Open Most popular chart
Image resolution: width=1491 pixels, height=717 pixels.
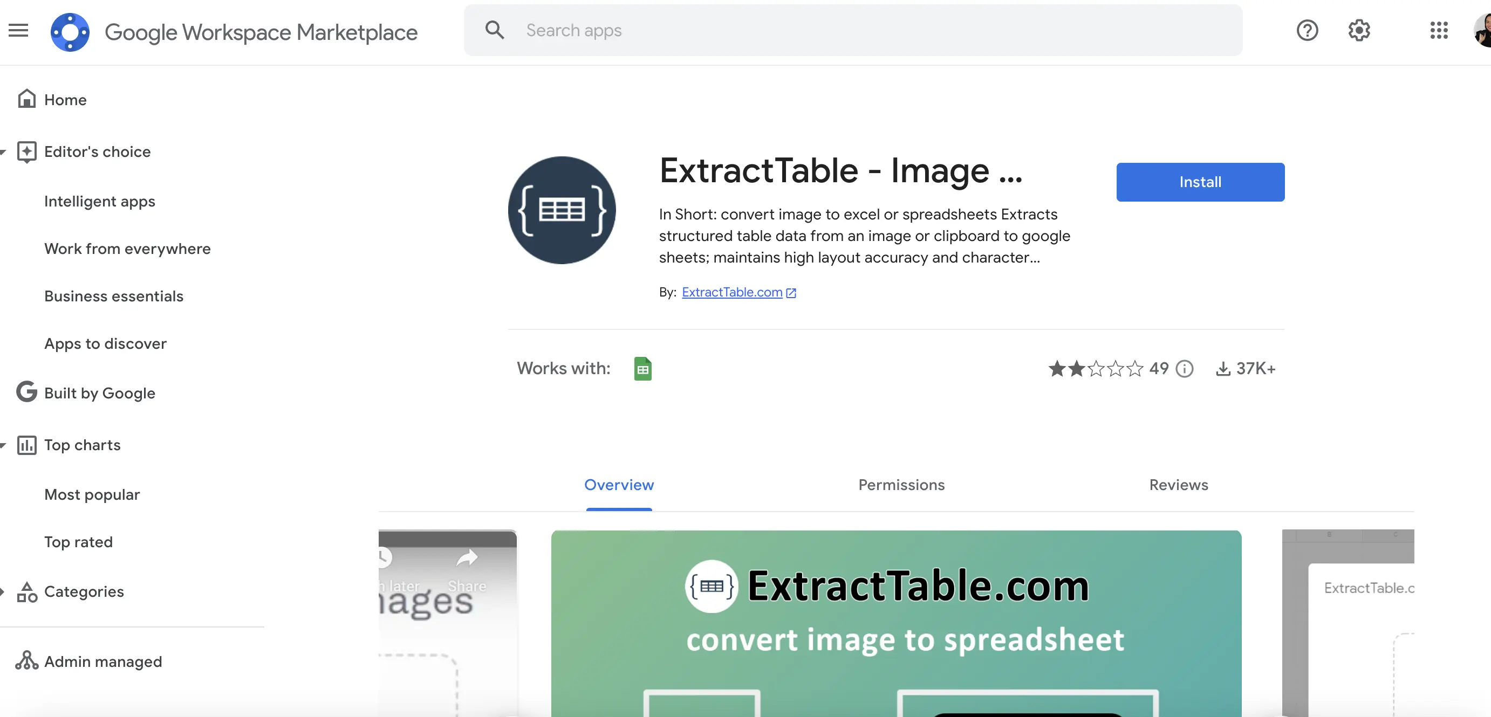(92, 494)
